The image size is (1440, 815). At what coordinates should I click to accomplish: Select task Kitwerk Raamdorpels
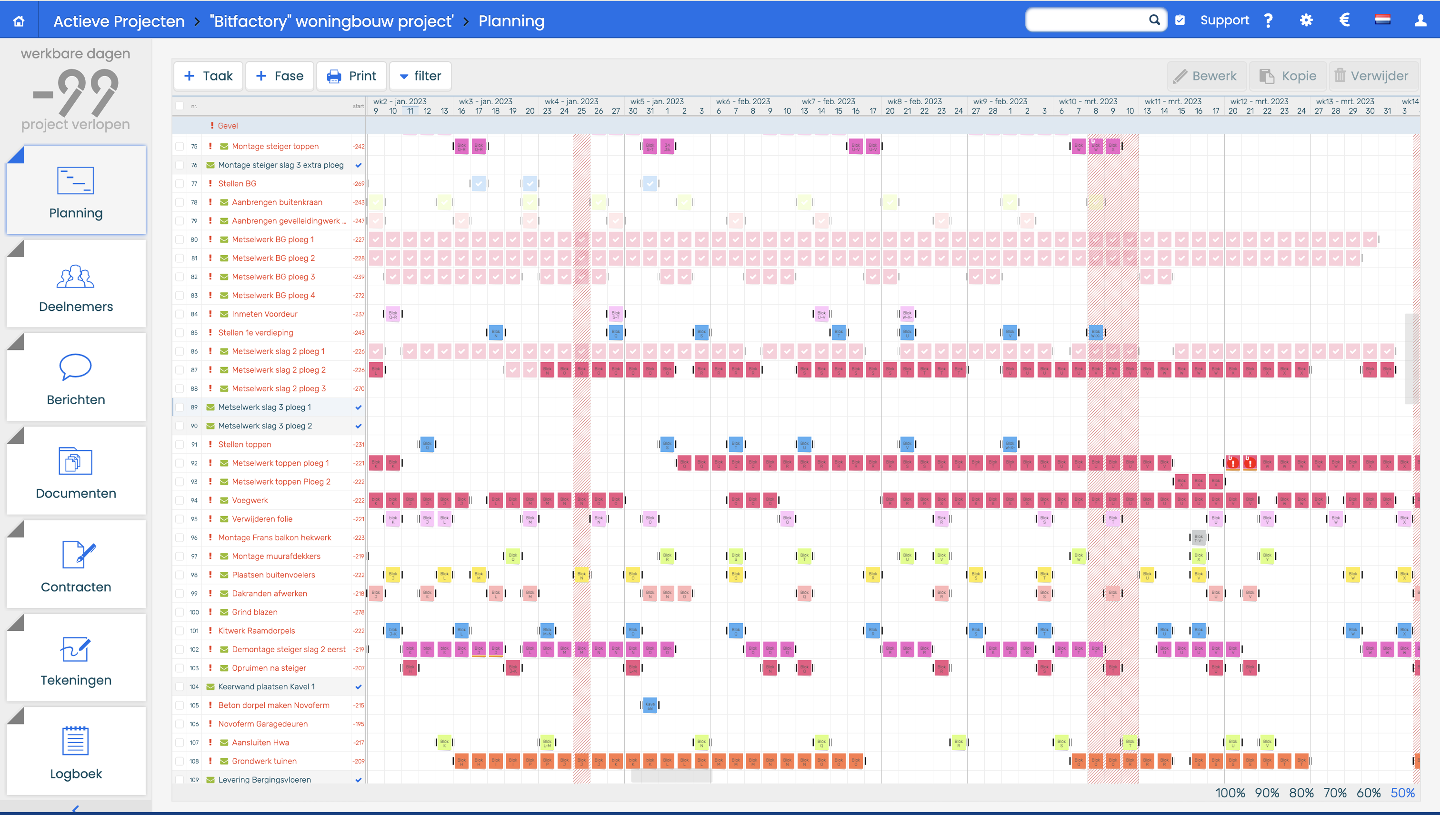[256, 631]
